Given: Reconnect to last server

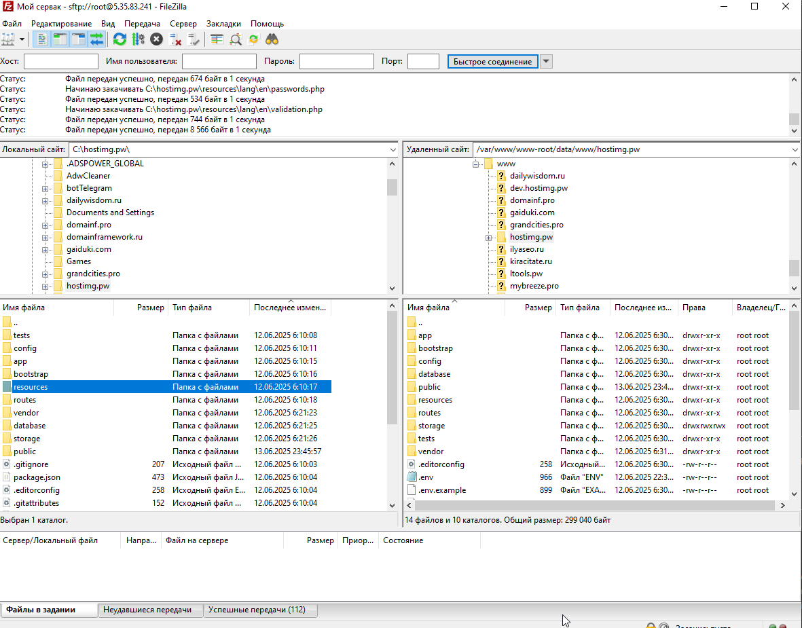Looking at the screenshot, I should pyautogui.click(x=194, y=39).
